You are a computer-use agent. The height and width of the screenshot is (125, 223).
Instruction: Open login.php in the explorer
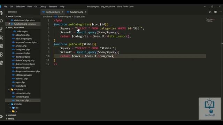(20, 82)
